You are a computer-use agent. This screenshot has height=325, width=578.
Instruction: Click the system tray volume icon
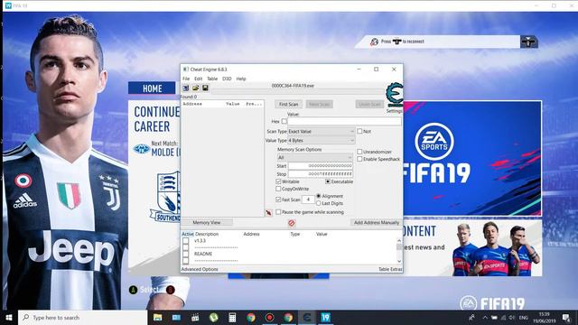pyautogui.click(x=512, y=317)
